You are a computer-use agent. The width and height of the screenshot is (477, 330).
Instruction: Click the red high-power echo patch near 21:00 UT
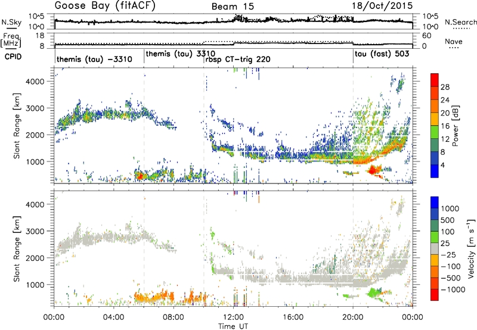[x=374, y=170]
